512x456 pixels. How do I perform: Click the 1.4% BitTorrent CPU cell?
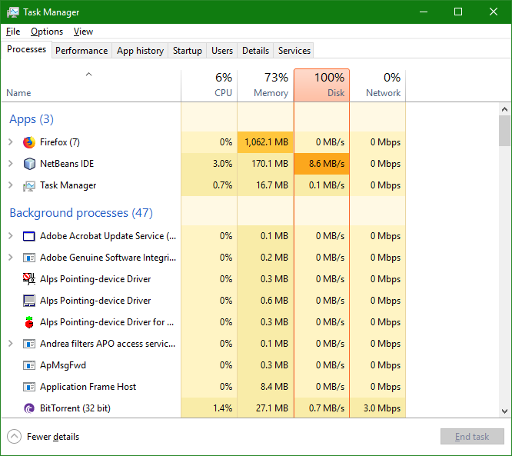pyautogui.click(x=209, y=408)
